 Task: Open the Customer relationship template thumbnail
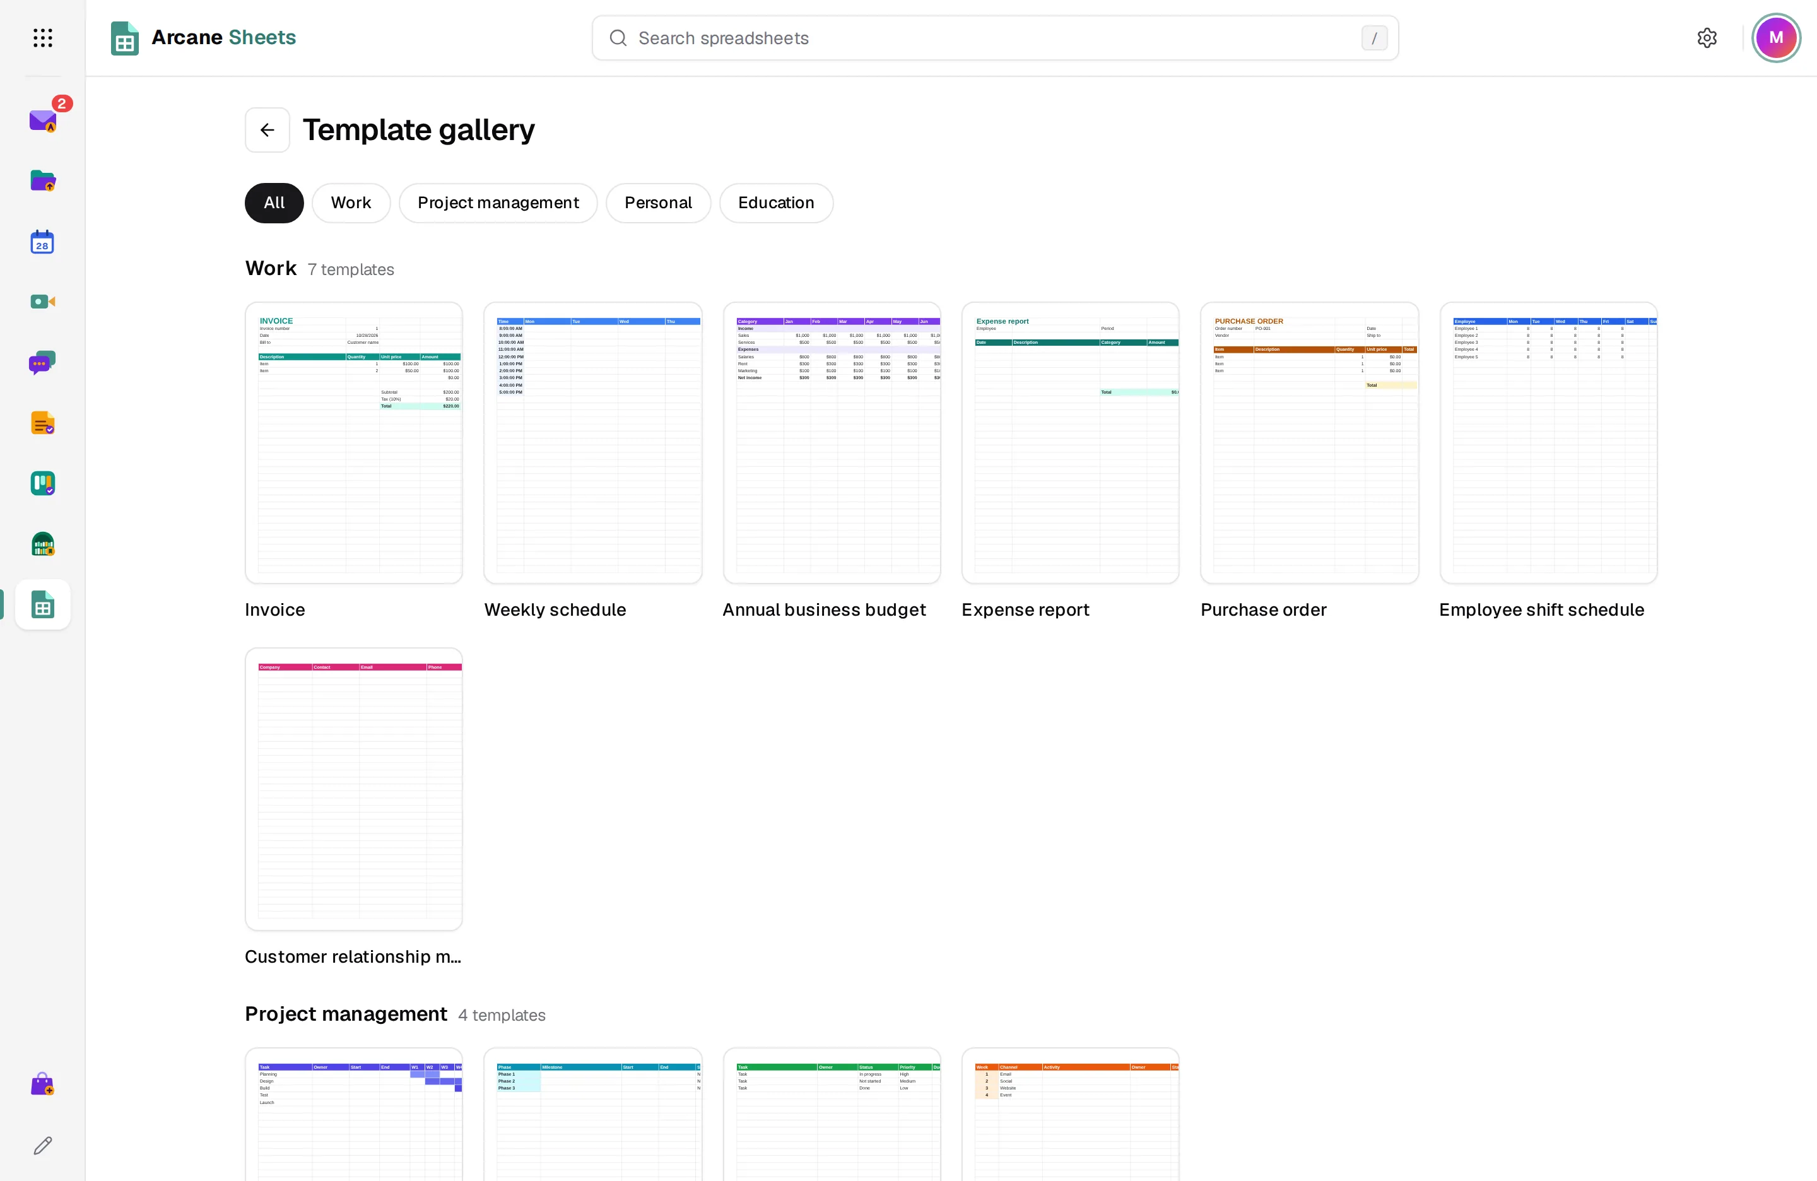[x=353, y=789]
